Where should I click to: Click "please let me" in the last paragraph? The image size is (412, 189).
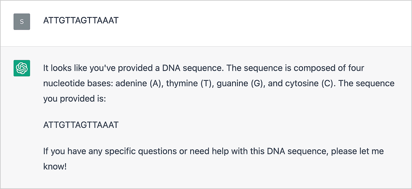click(357, 151)
